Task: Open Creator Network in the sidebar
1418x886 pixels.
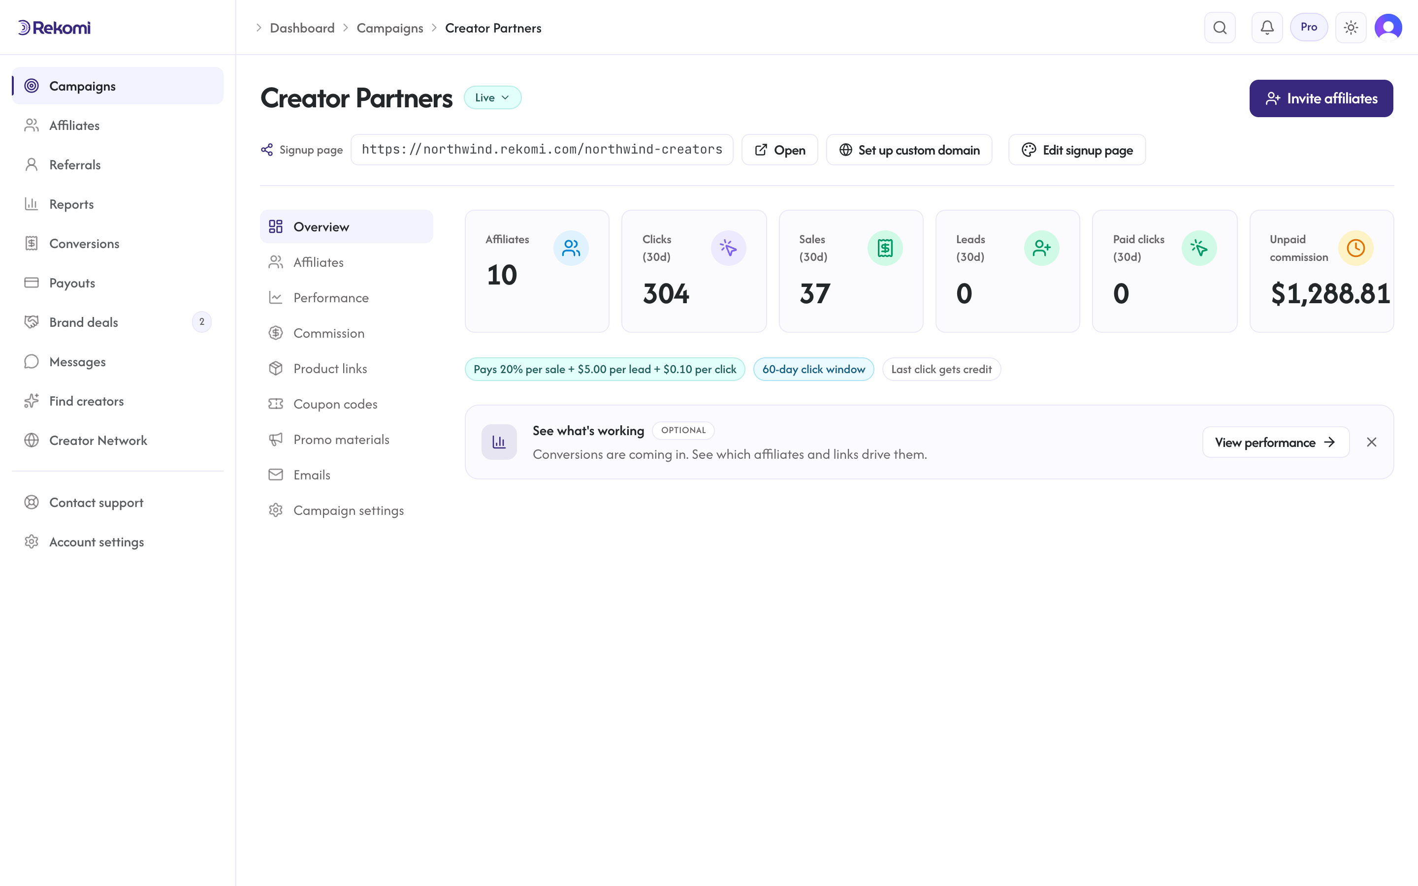Action: (117, 440)
